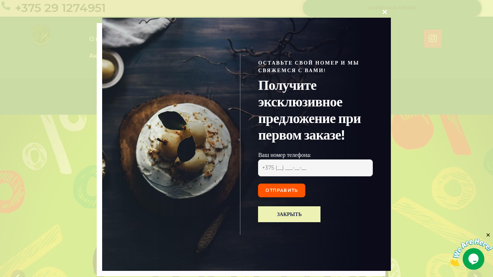Image resolution: width=493 pixels, height=277 pixels.
Task: Click 'ОСТАВЬТЕ СВОЙ НОМЕР' subtitle text
Action: (309, 67)
